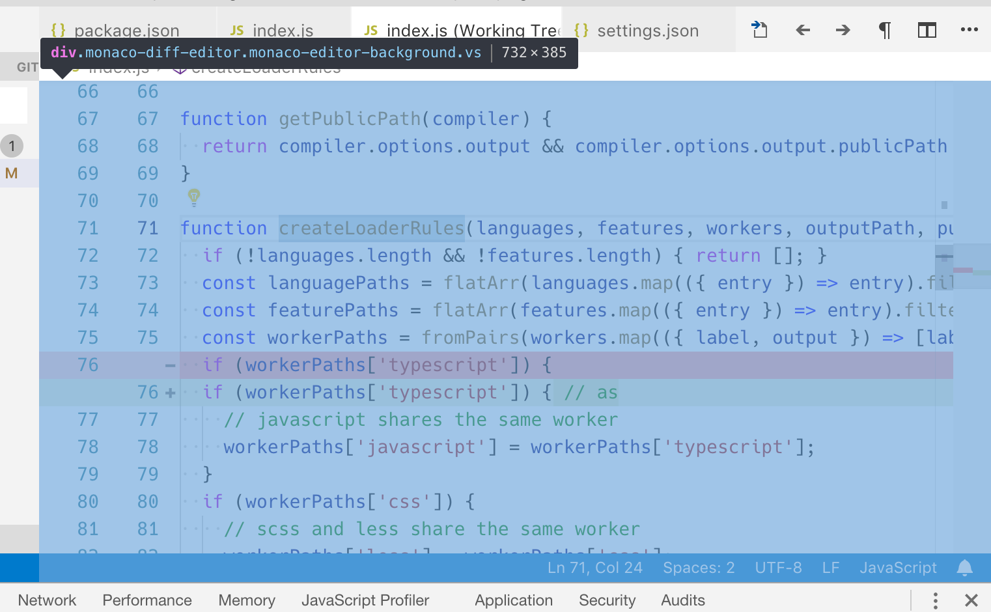Go to previous change arrow
The height and width of the screenshot is (612, 991).
coord(803,30)
